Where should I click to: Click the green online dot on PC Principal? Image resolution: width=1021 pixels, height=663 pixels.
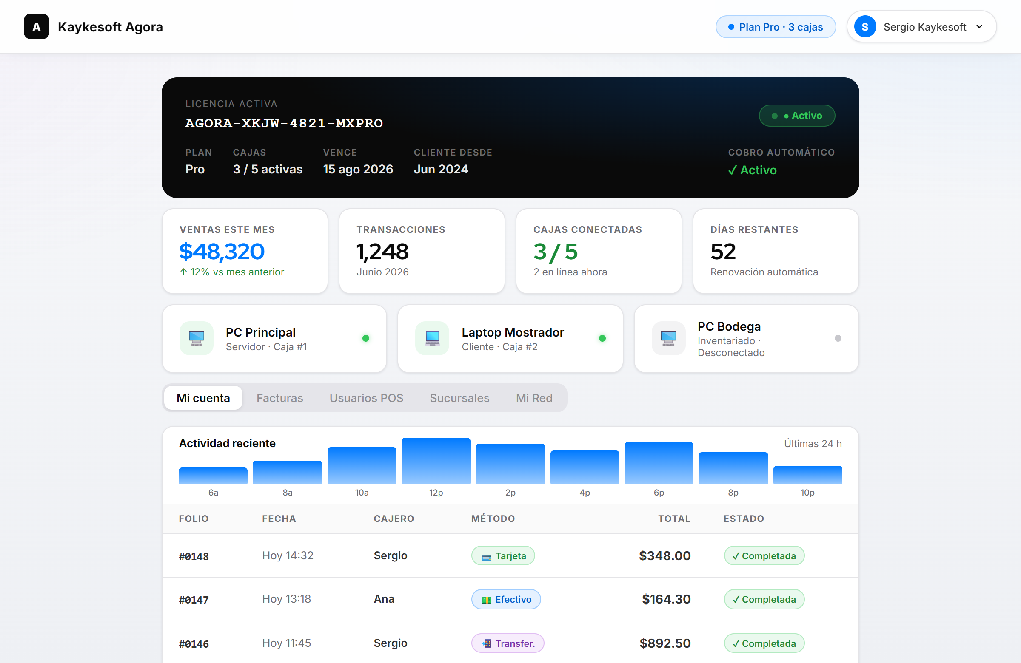(365, 338)
